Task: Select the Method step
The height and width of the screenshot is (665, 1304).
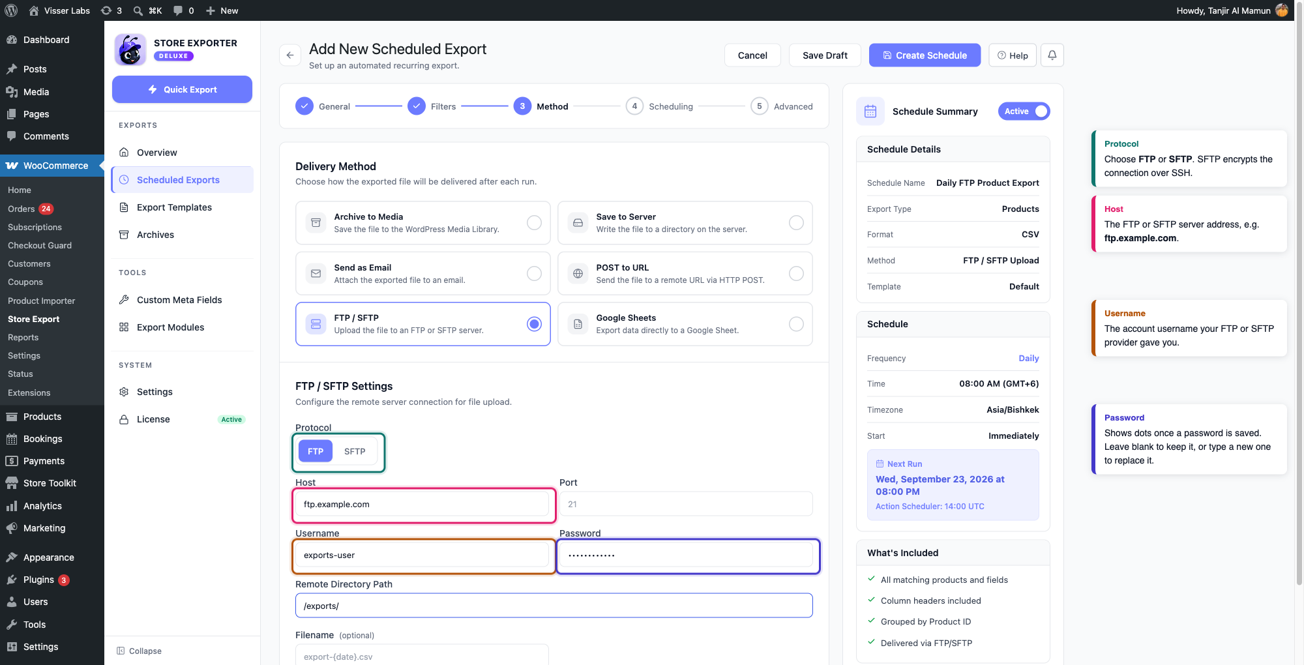Action: point(541,106)
